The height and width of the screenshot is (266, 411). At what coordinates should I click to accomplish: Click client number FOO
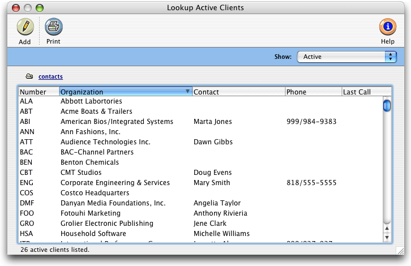tap(27, 213)
